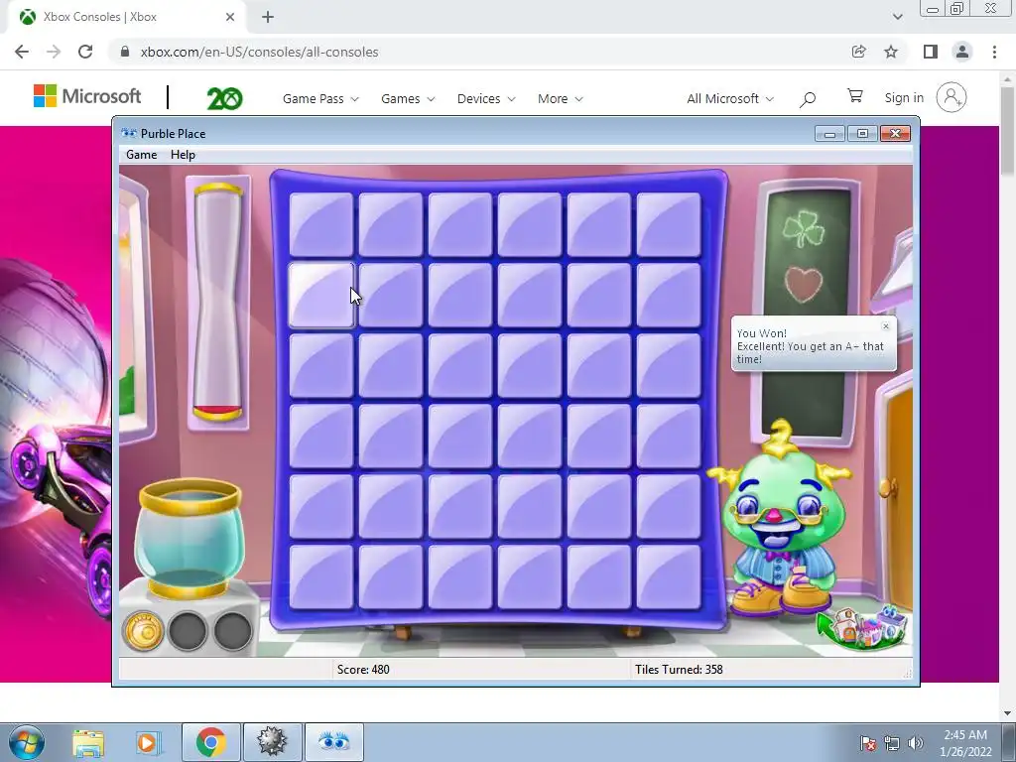Click the return-to-village houses icon
The image size is (1016, 762).
pos(862,627)
